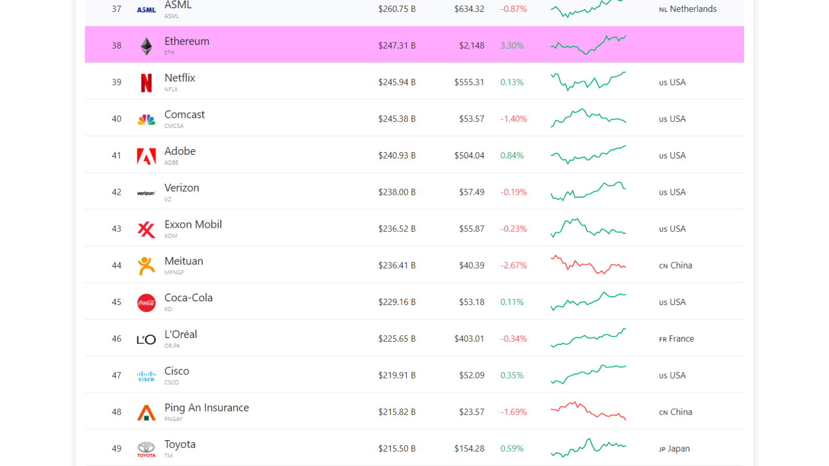Viewport: 829px width, 466px height.
Task: View Ethereum 30-day price sparkline
Action: (x=588, y=45)
